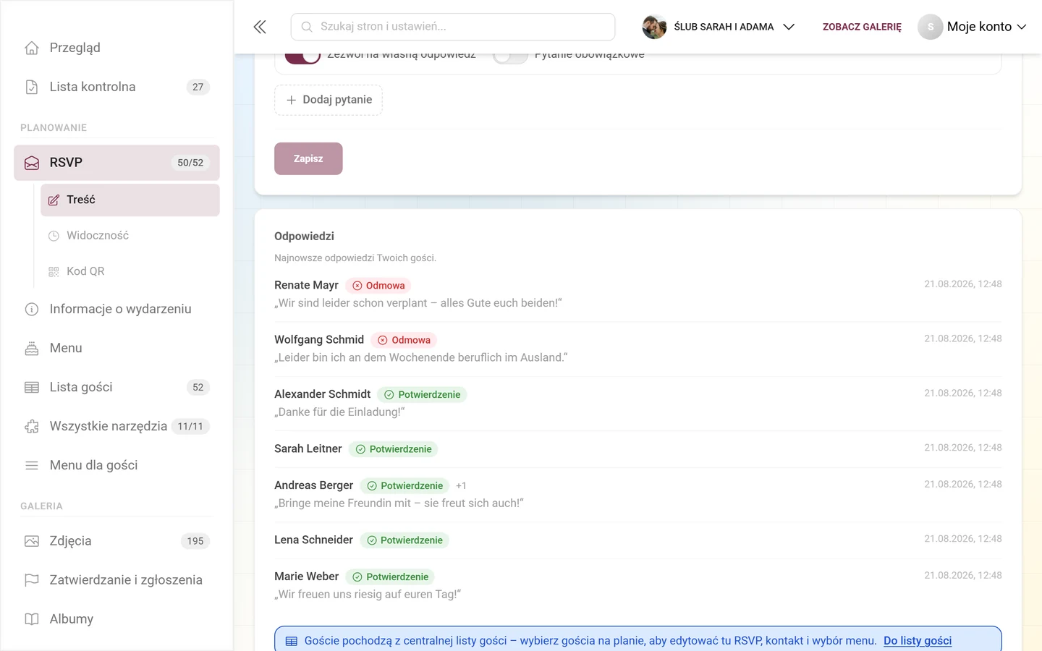The width and height of the screenshot is (1042, 651).
Task: Click the '11/11' badge on Wszystkie narzędzia
Action: tap(190, 427)
